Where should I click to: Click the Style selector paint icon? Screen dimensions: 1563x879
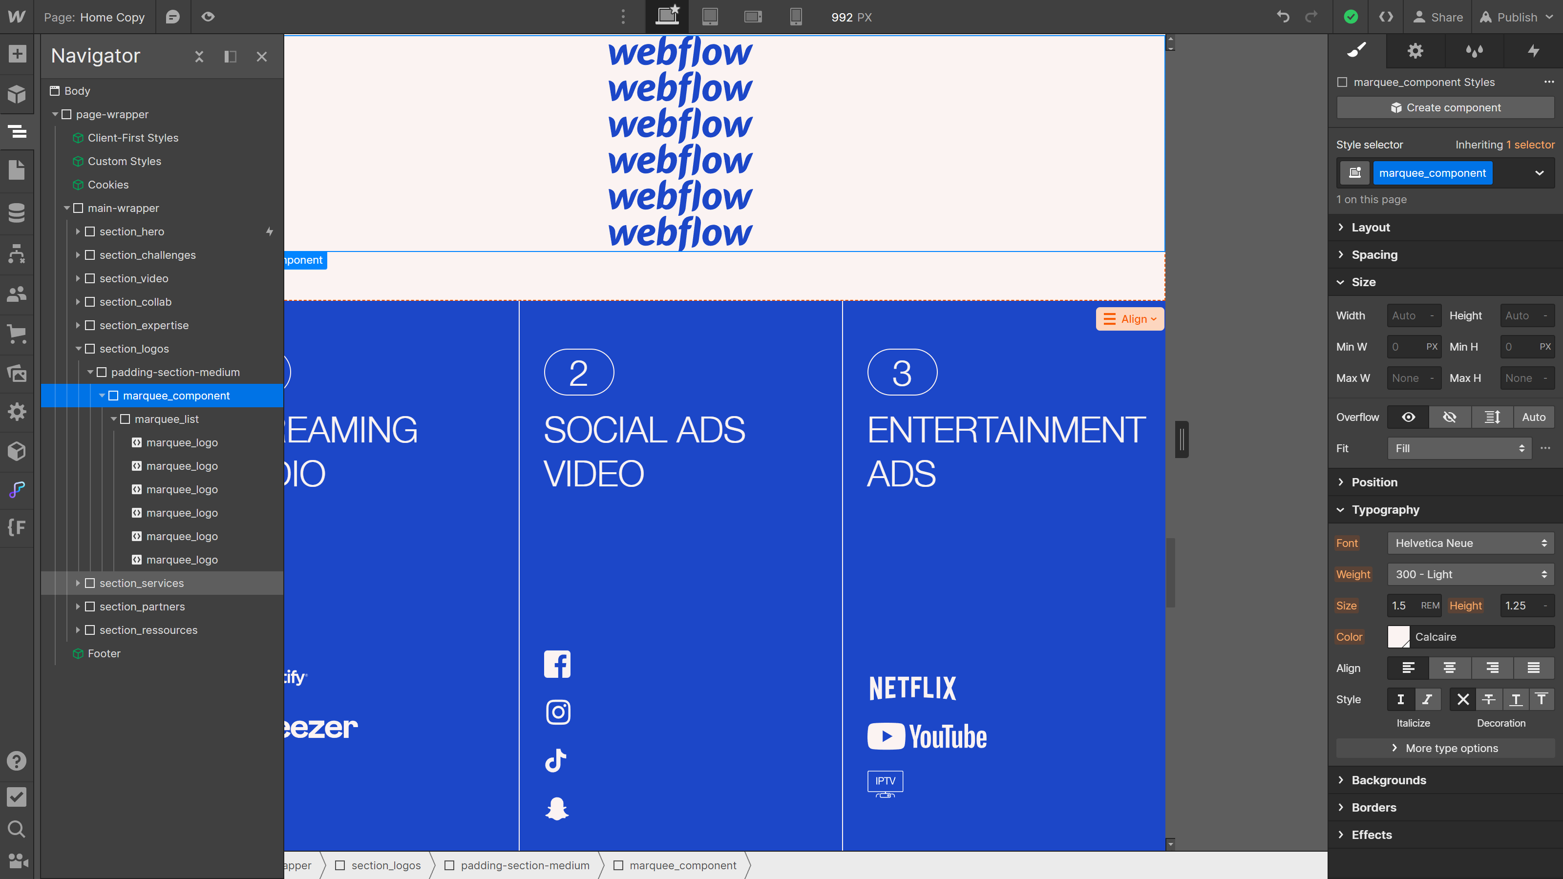tap(1359, 50)
